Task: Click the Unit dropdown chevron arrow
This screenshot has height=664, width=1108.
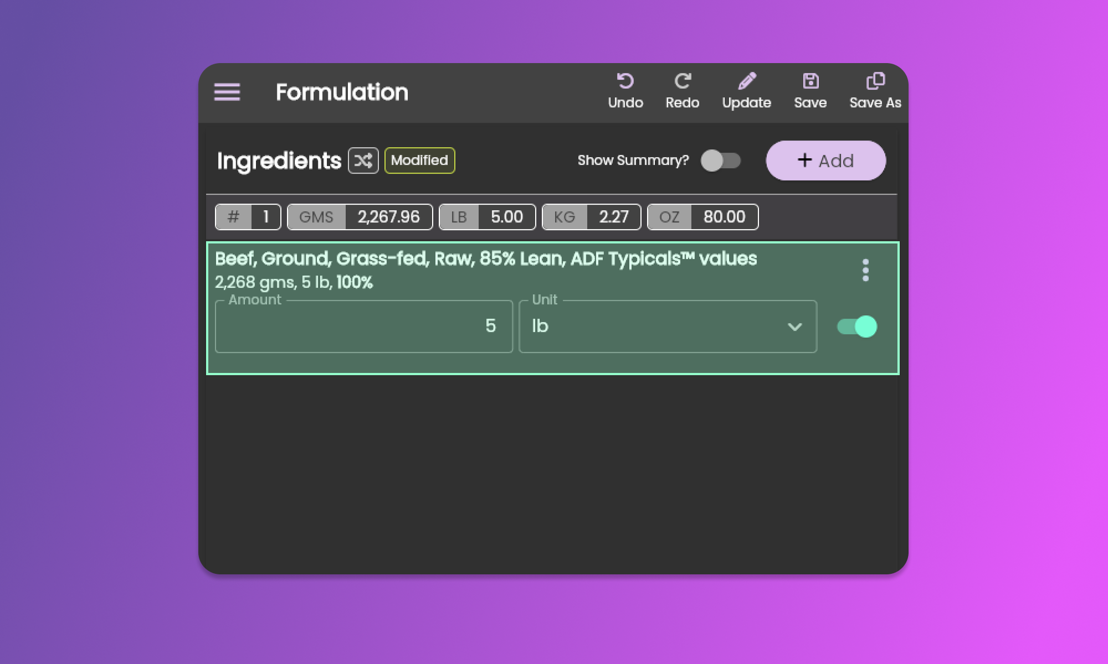Action: click(794, 326)
